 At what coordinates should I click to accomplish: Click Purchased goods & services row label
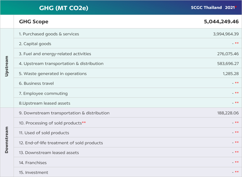[x=49, y=34]
